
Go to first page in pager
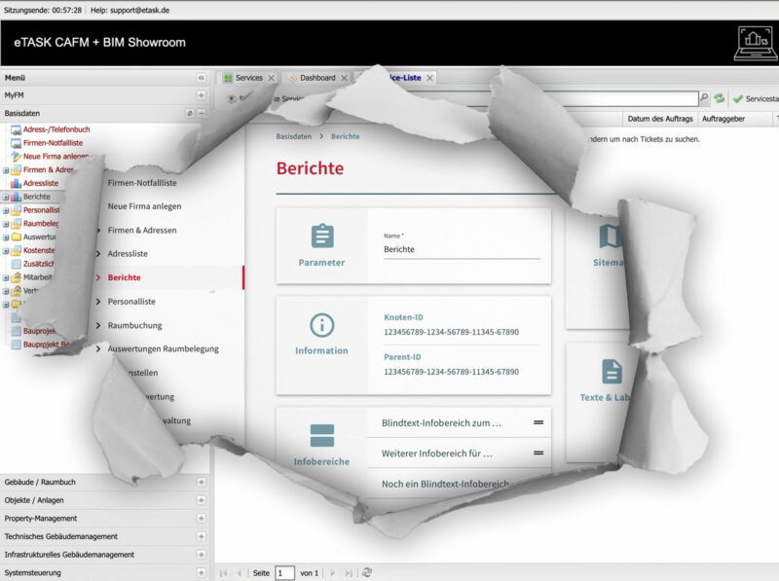click(224, 573)
